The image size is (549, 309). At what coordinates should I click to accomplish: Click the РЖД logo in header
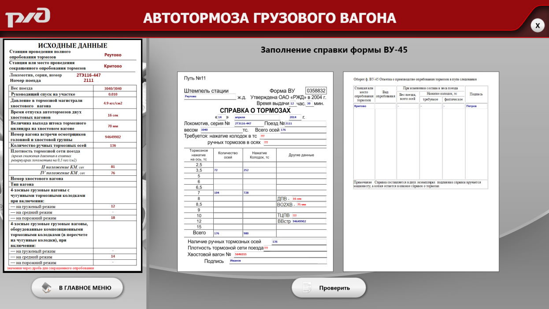pos(28,18)
